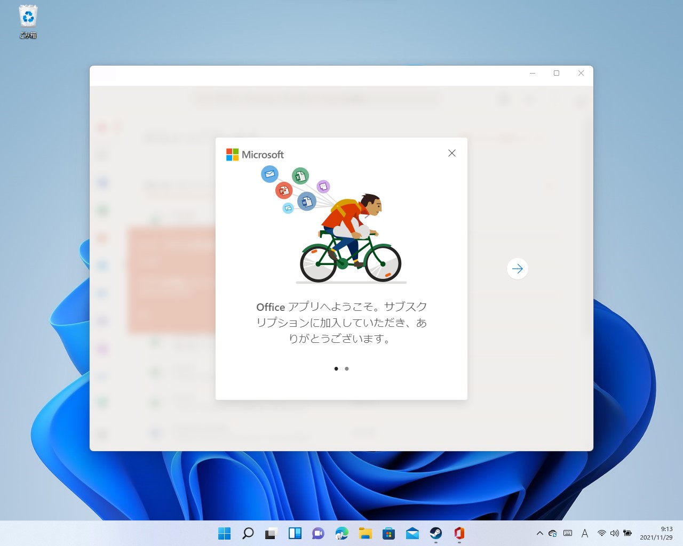Open File Explorer from the taskbar
The image size is (683, 546).
365,533
